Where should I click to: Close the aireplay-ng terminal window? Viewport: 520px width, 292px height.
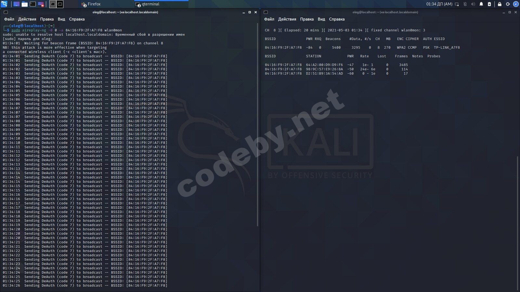[255, 12]
